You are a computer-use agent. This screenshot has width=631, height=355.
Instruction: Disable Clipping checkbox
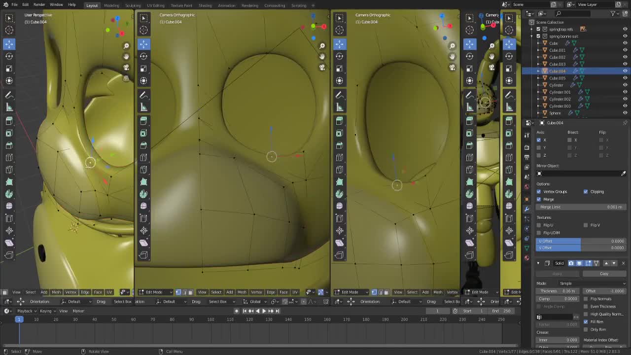pos(586,192)
